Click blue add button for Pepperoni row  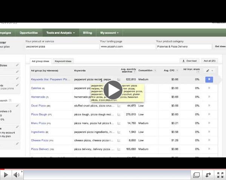tap(209, 79)
